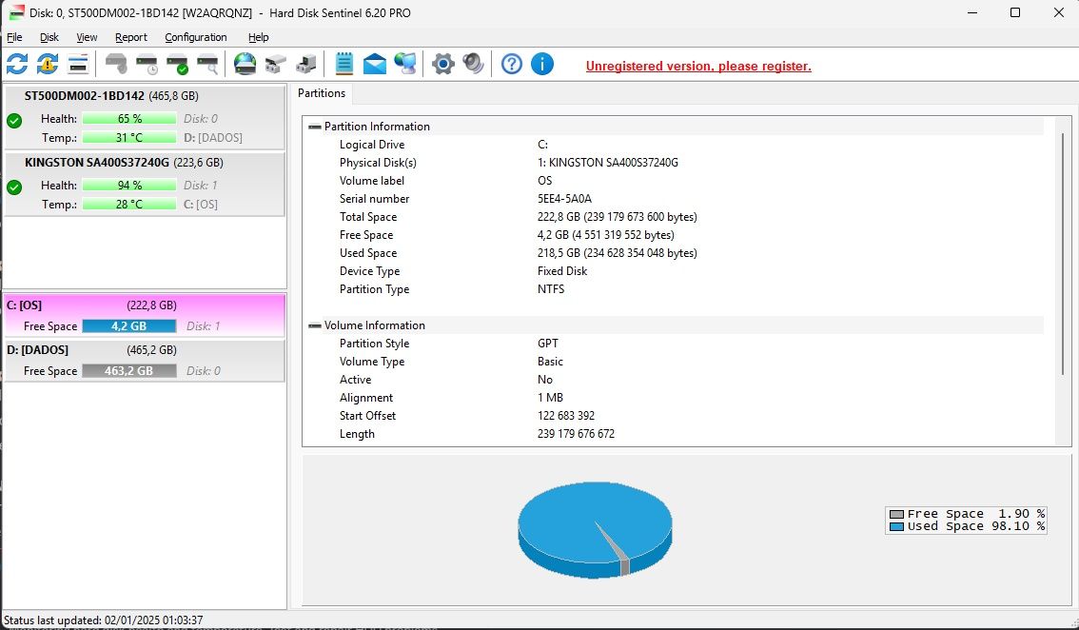Click the 65 % health bar
1079x630 pixels.
tap(129, 118)
